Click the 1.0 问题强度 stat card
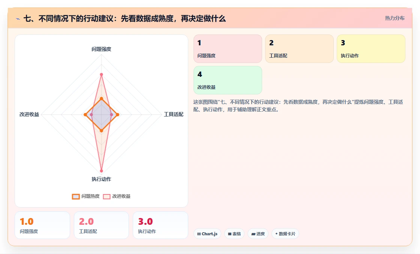 point(42,225)
